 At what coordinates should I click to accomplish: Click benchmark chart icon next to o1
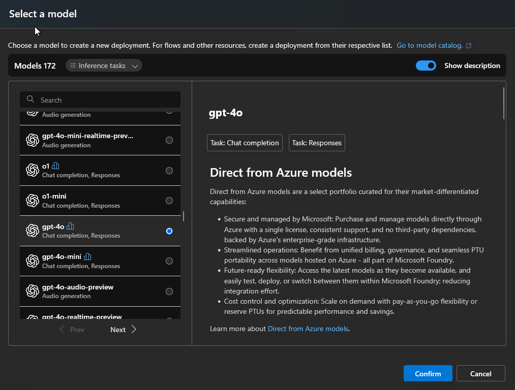[55, 166]
